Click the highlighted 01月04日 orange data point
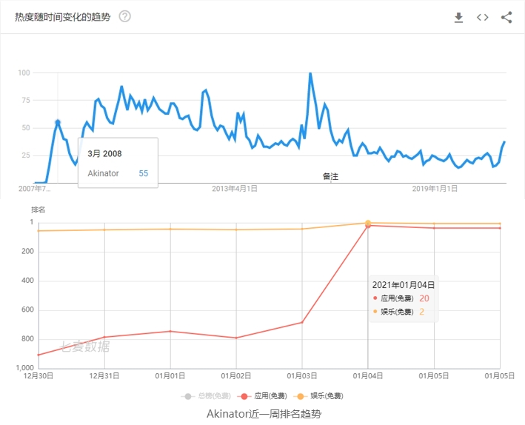The height and width of the screenshot is (425, 525). click(367, 223)
